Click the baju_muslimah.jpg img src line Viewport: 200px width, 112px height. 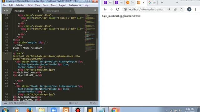[37, 70]
